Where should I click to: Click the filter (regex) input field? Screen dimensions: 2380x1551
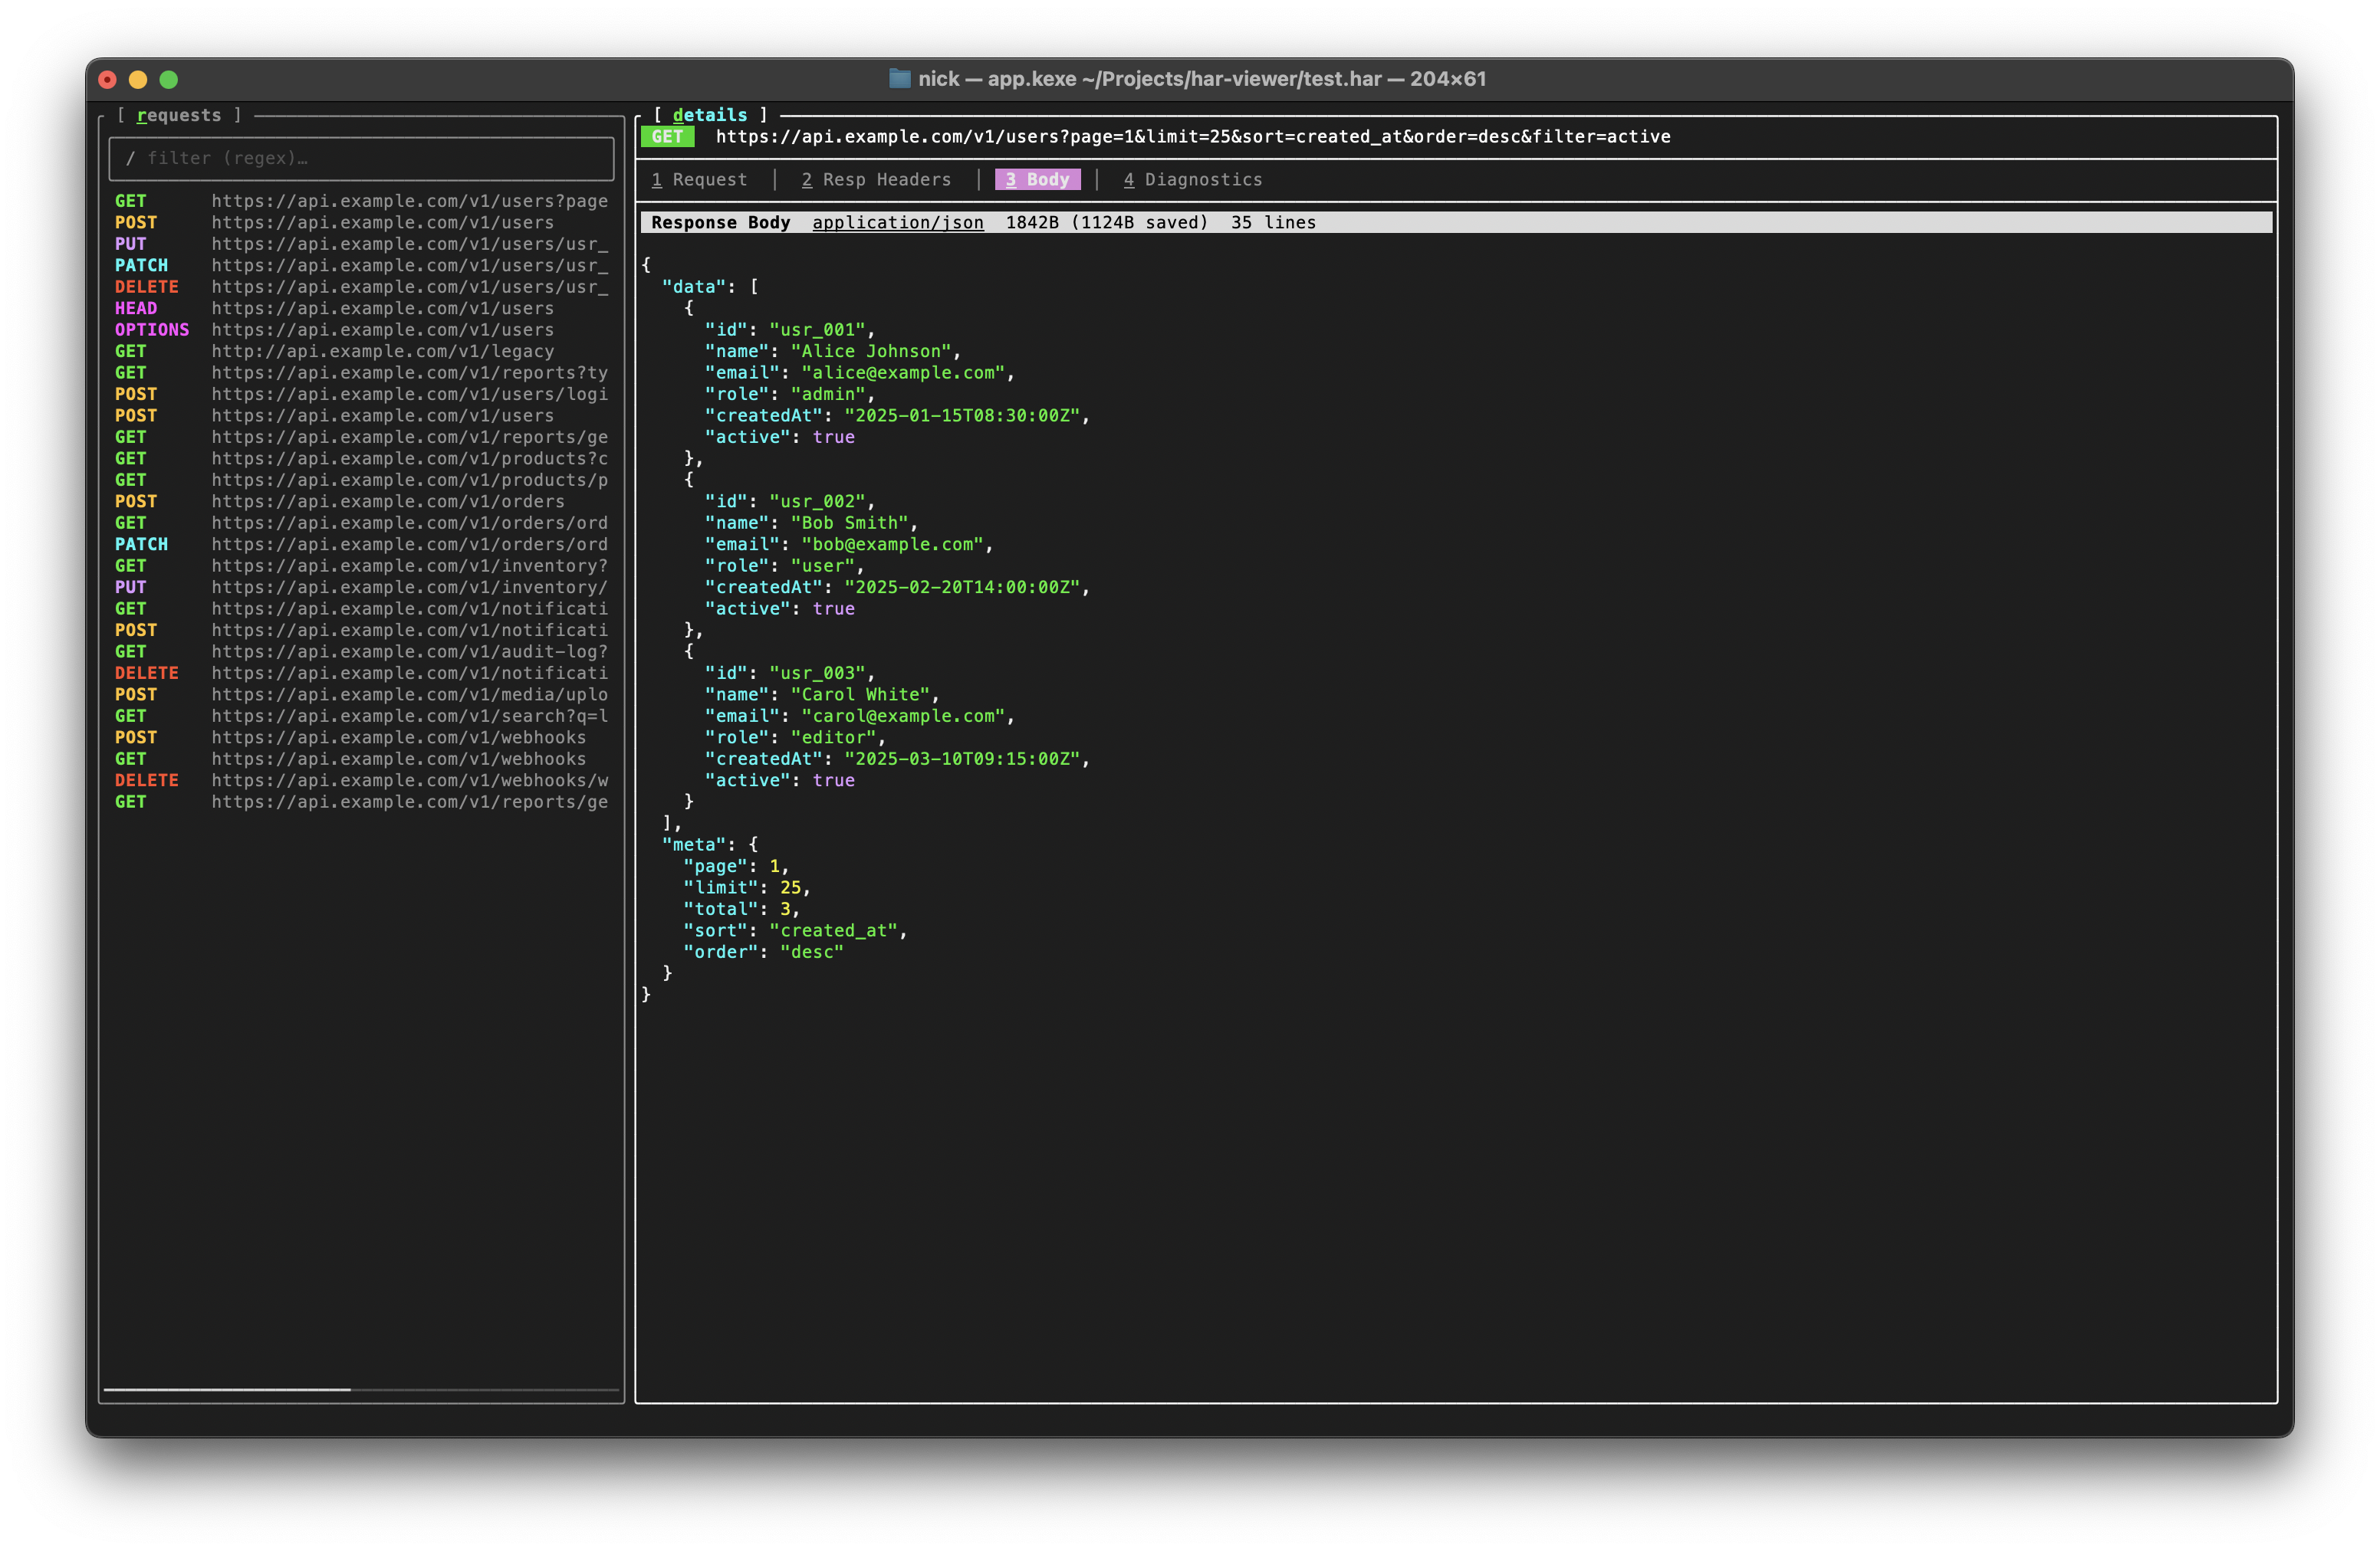pyautogui.click(x=361, y=158)
